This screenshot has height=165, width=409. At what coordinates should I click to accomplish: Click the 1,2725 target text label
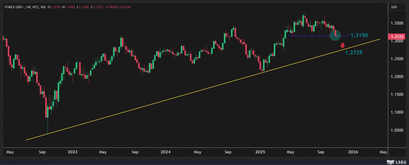(353, 53)
